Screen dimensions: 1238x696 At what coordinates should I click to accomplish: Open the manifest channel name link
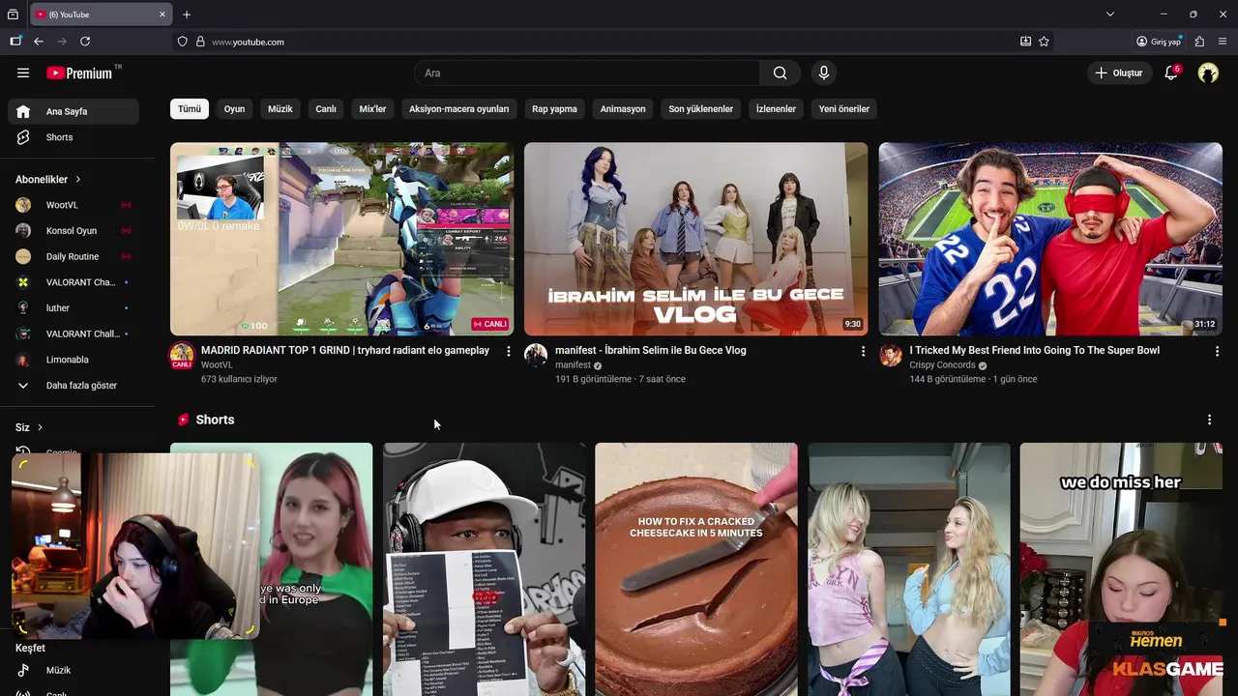pyautogui.click(x=573, y=365)
